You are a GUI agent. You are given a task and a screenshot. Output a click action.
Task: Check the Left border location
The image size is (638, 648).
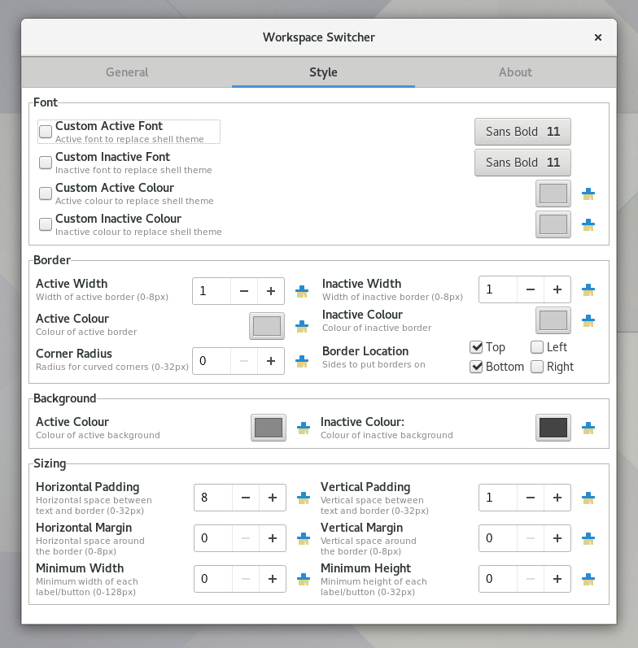[x=537, y=347]
